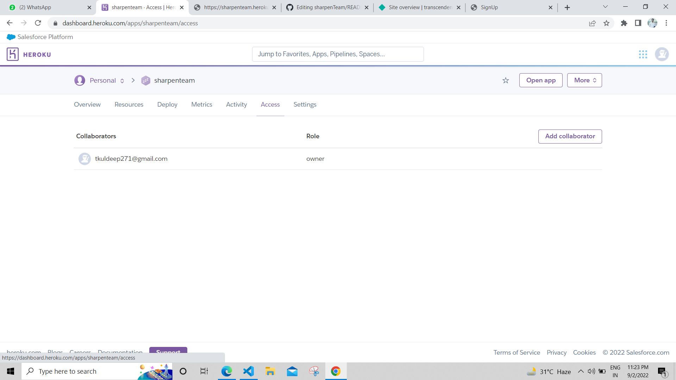
Task: Open the browser tab search chevron
Action: (605, 6)
